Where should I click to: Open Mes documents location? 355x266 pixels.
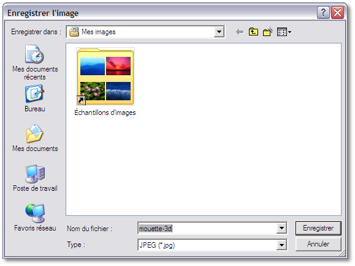pos(35,138)
